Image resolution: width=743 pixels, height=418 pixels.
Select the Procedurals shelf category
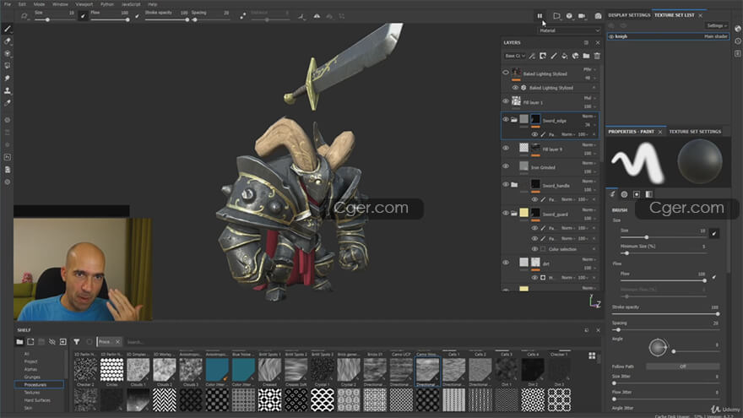[x=39, y=384]
